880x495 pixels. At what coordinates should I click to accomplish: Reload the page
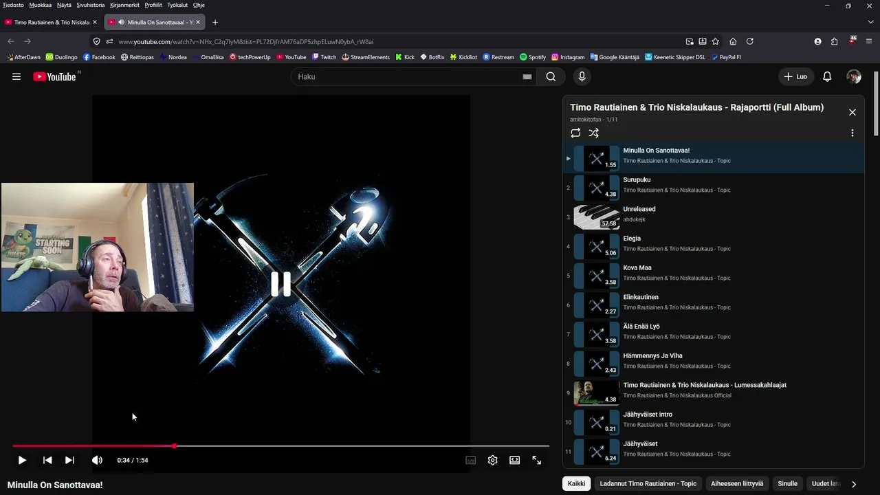click(750, 41)
